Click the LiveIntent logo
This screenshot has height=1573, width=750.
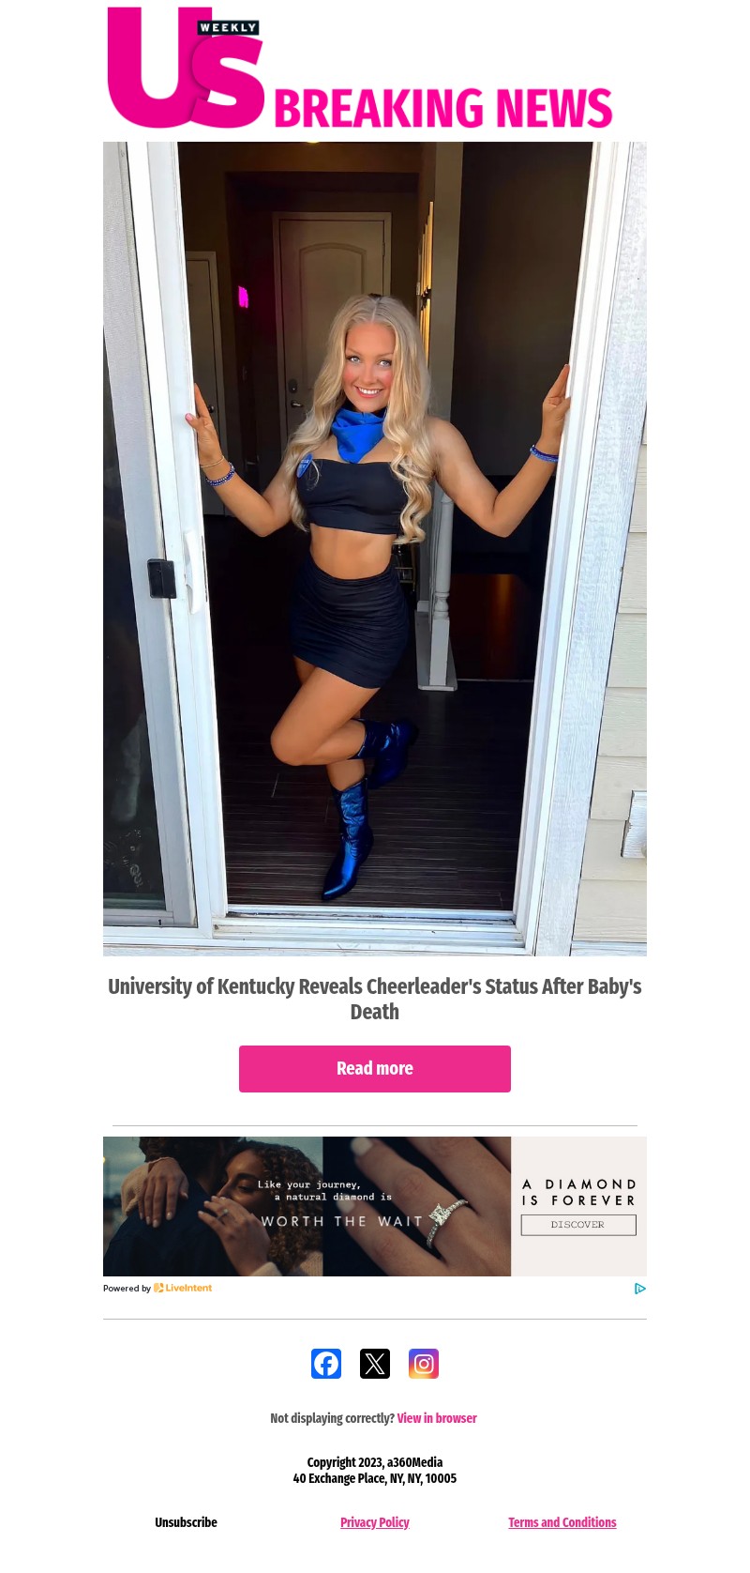183,1289
